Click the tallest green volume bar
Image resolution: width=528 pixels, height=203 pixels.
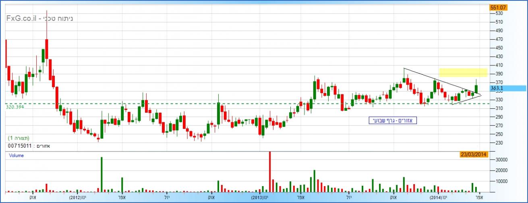coord(101,175)
